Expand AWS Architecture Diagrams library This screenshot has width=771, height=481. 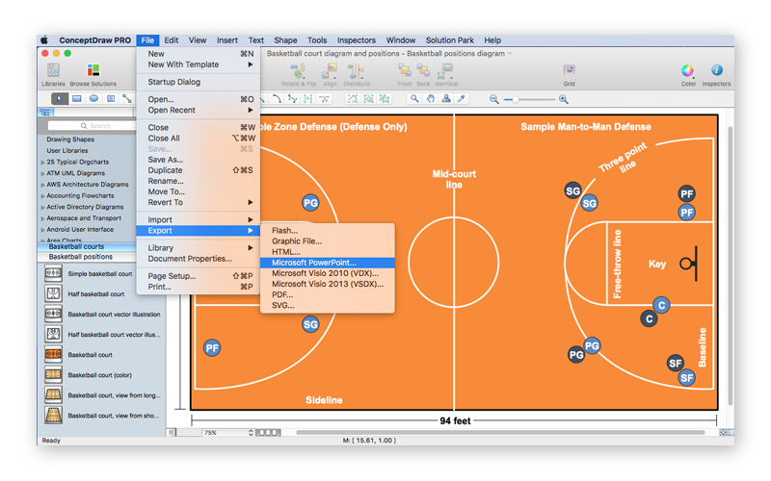click(x=42, y=185)
